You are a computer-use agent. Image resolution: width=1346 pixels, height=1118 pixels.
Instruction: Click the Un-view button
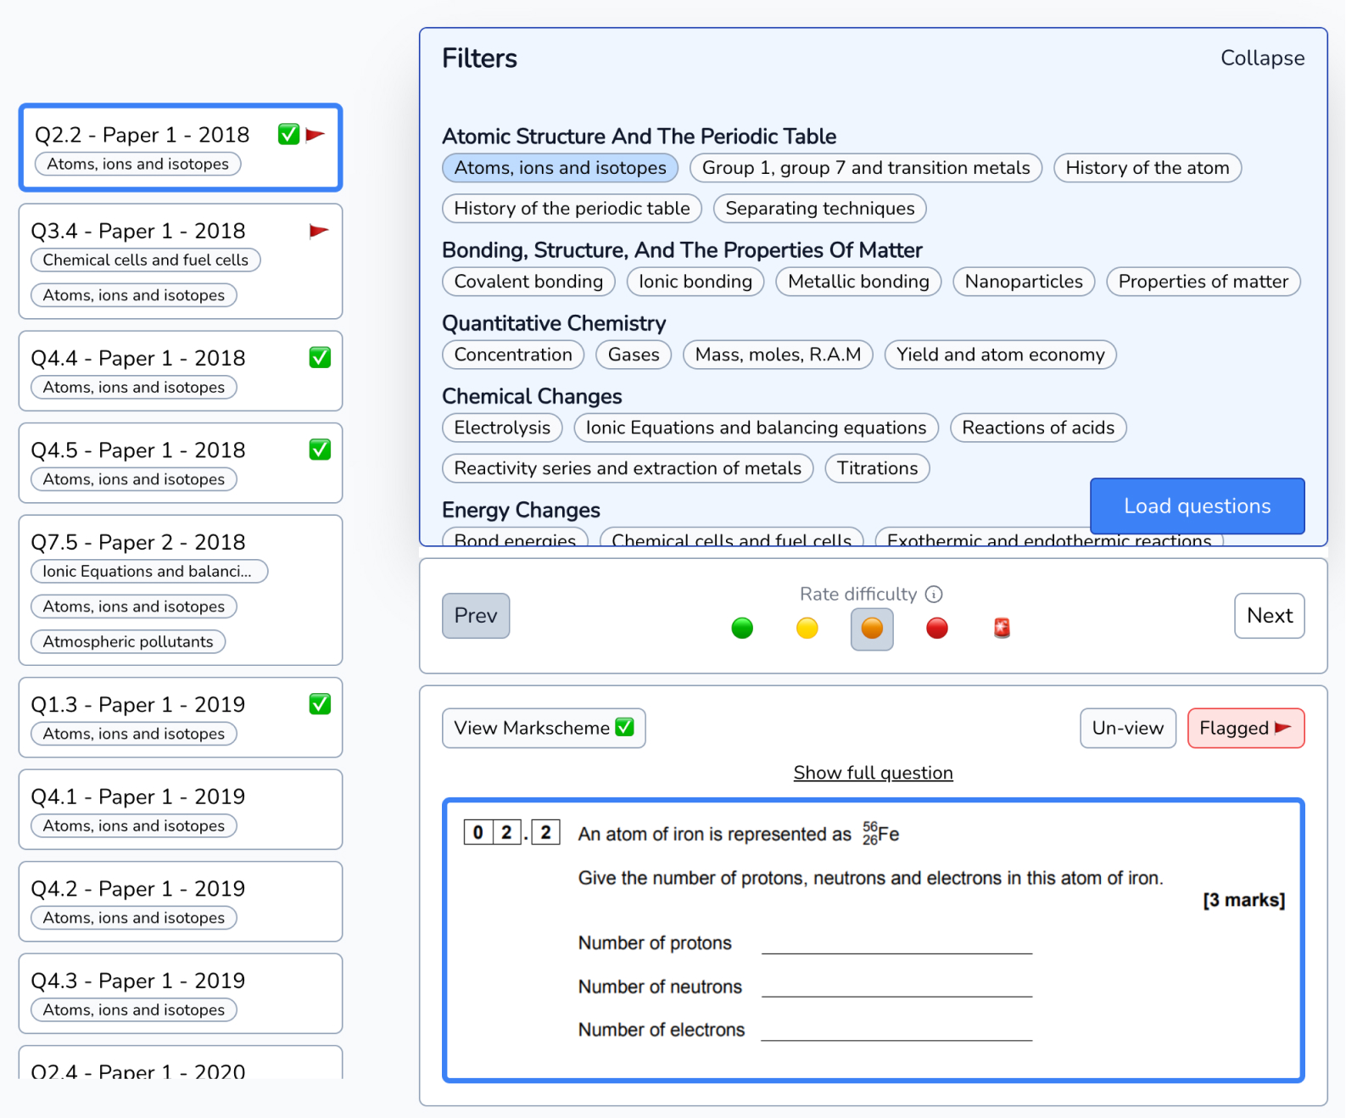pyautogui.click(x=1127, y=728)
